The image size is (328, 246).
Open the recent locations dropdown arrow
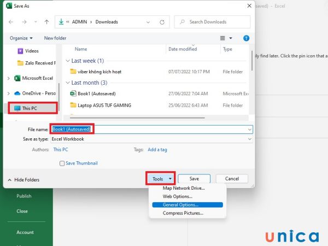(36, 22)
